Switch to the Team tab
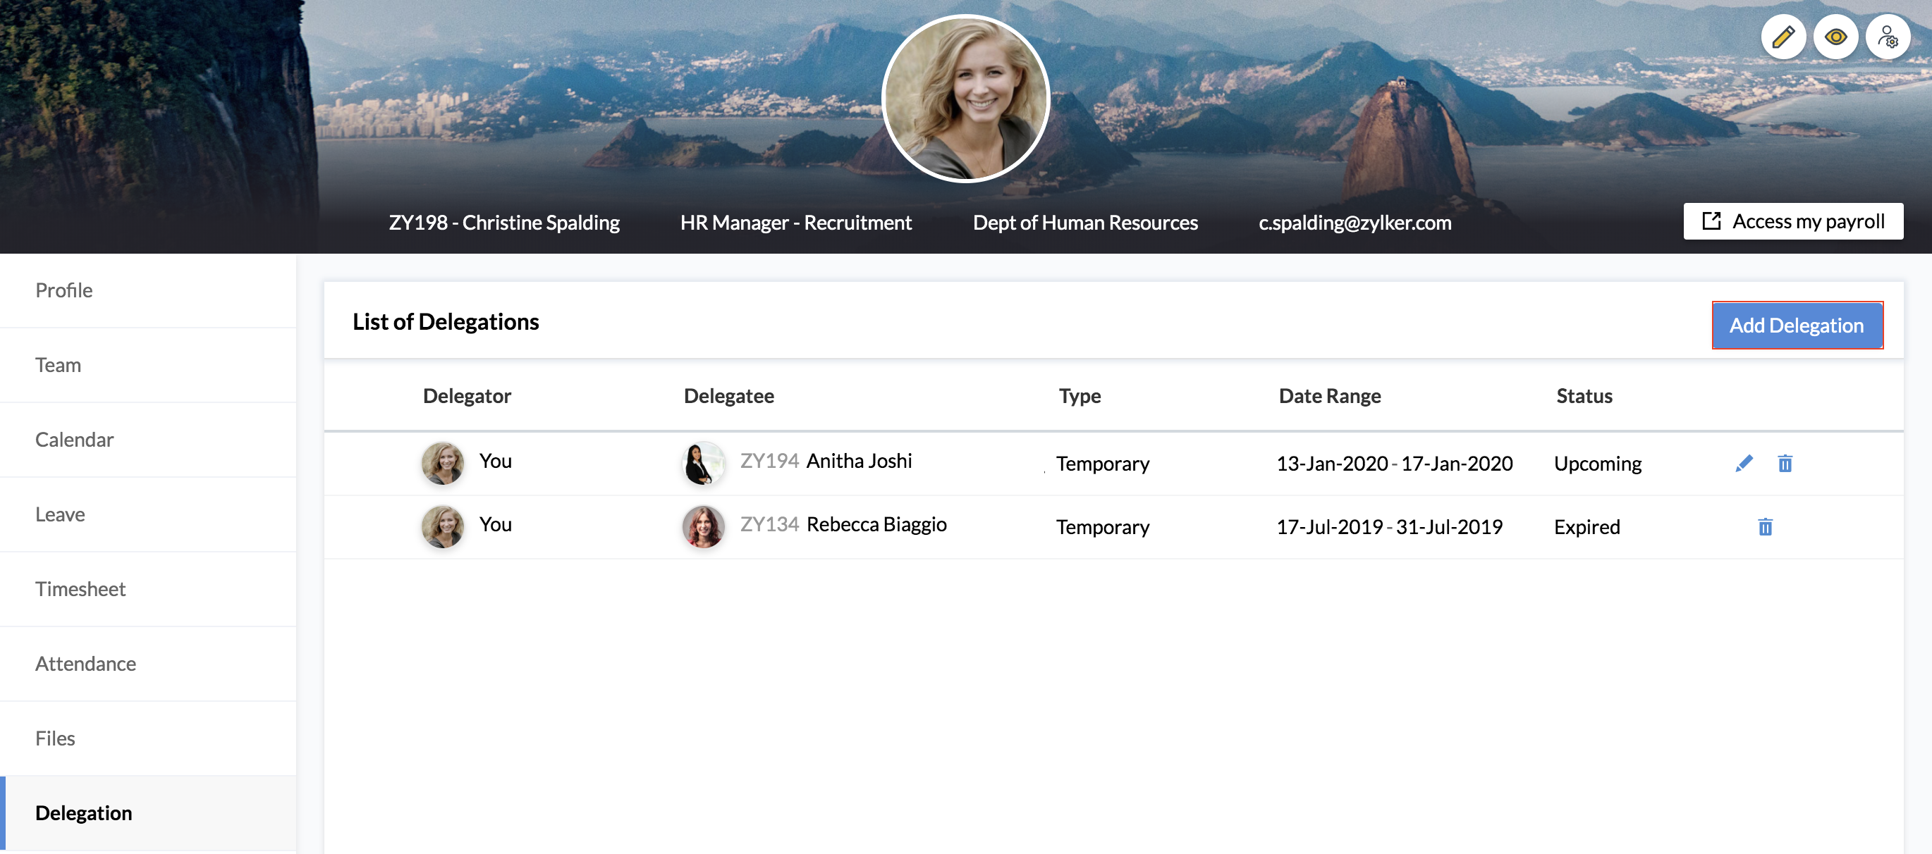Viewport: 1932px width, 854px height. [58, 365]
